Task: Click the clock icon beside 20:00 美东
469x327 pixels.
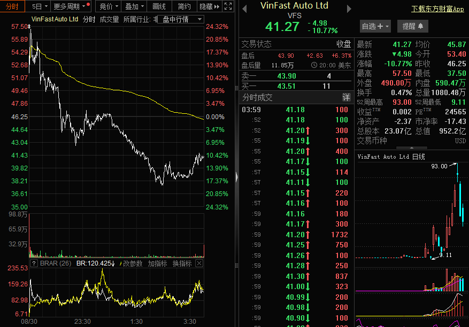Action: (314, 65)
